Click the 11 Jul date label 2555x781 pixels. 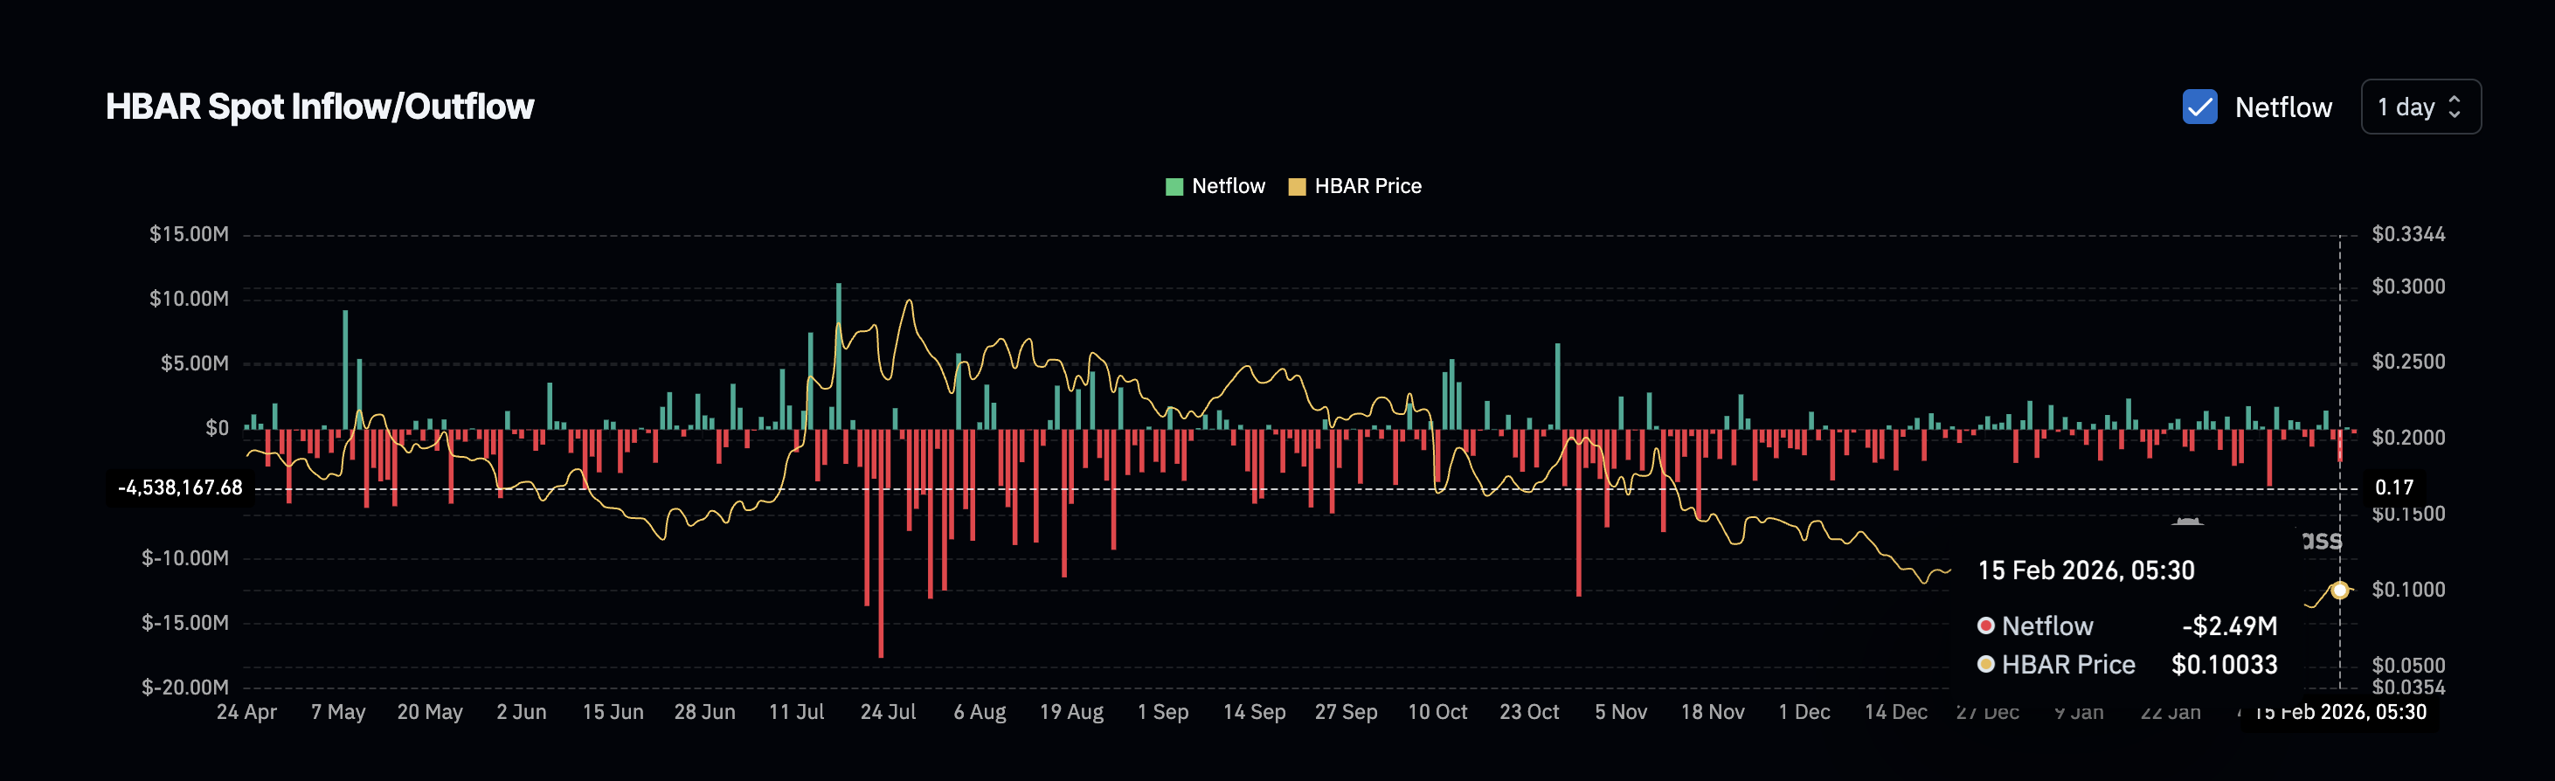(796, 712)
